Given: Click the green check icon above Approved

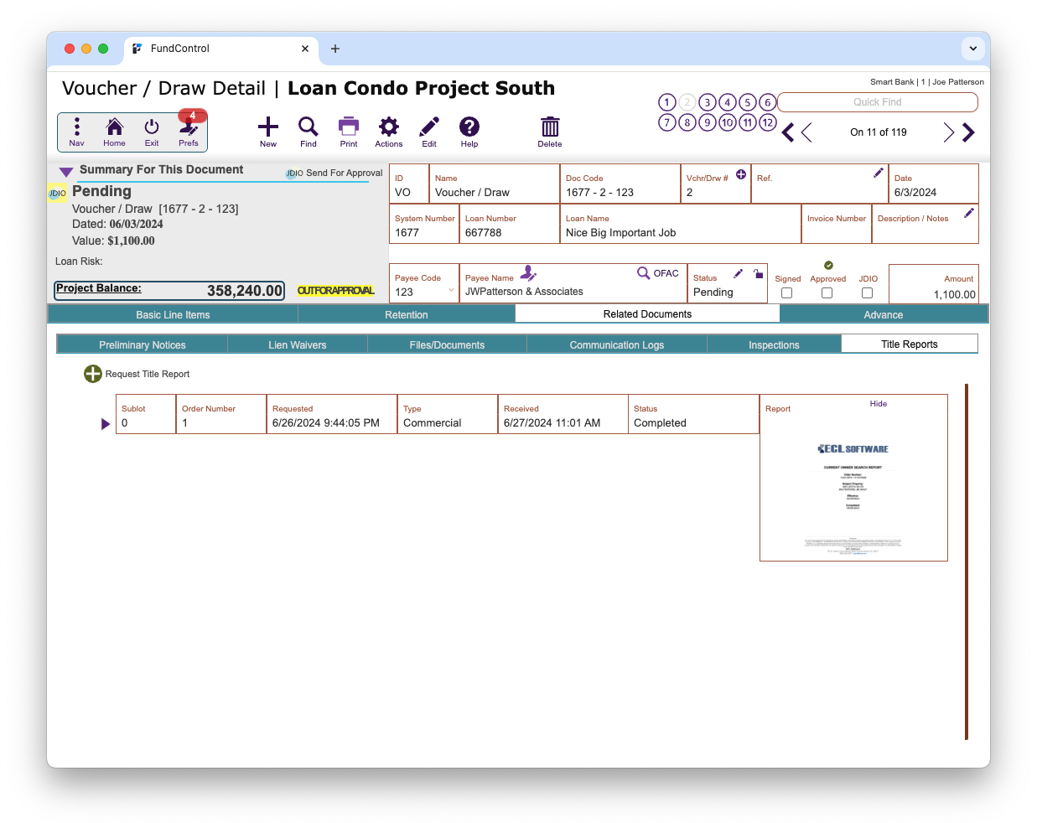Looking at the screenshot, I should [x=828, y=266].
